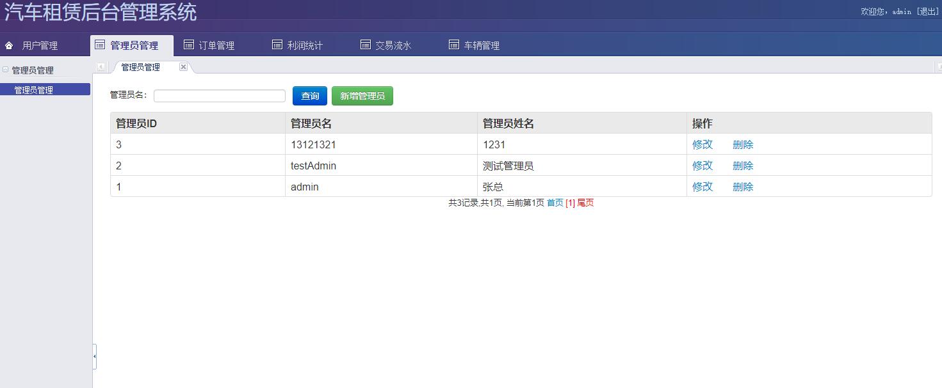Image resolution: width=942 pixels, height=388 pixels.
Task: Click 删除 for testAdmin
Action: 742,165
